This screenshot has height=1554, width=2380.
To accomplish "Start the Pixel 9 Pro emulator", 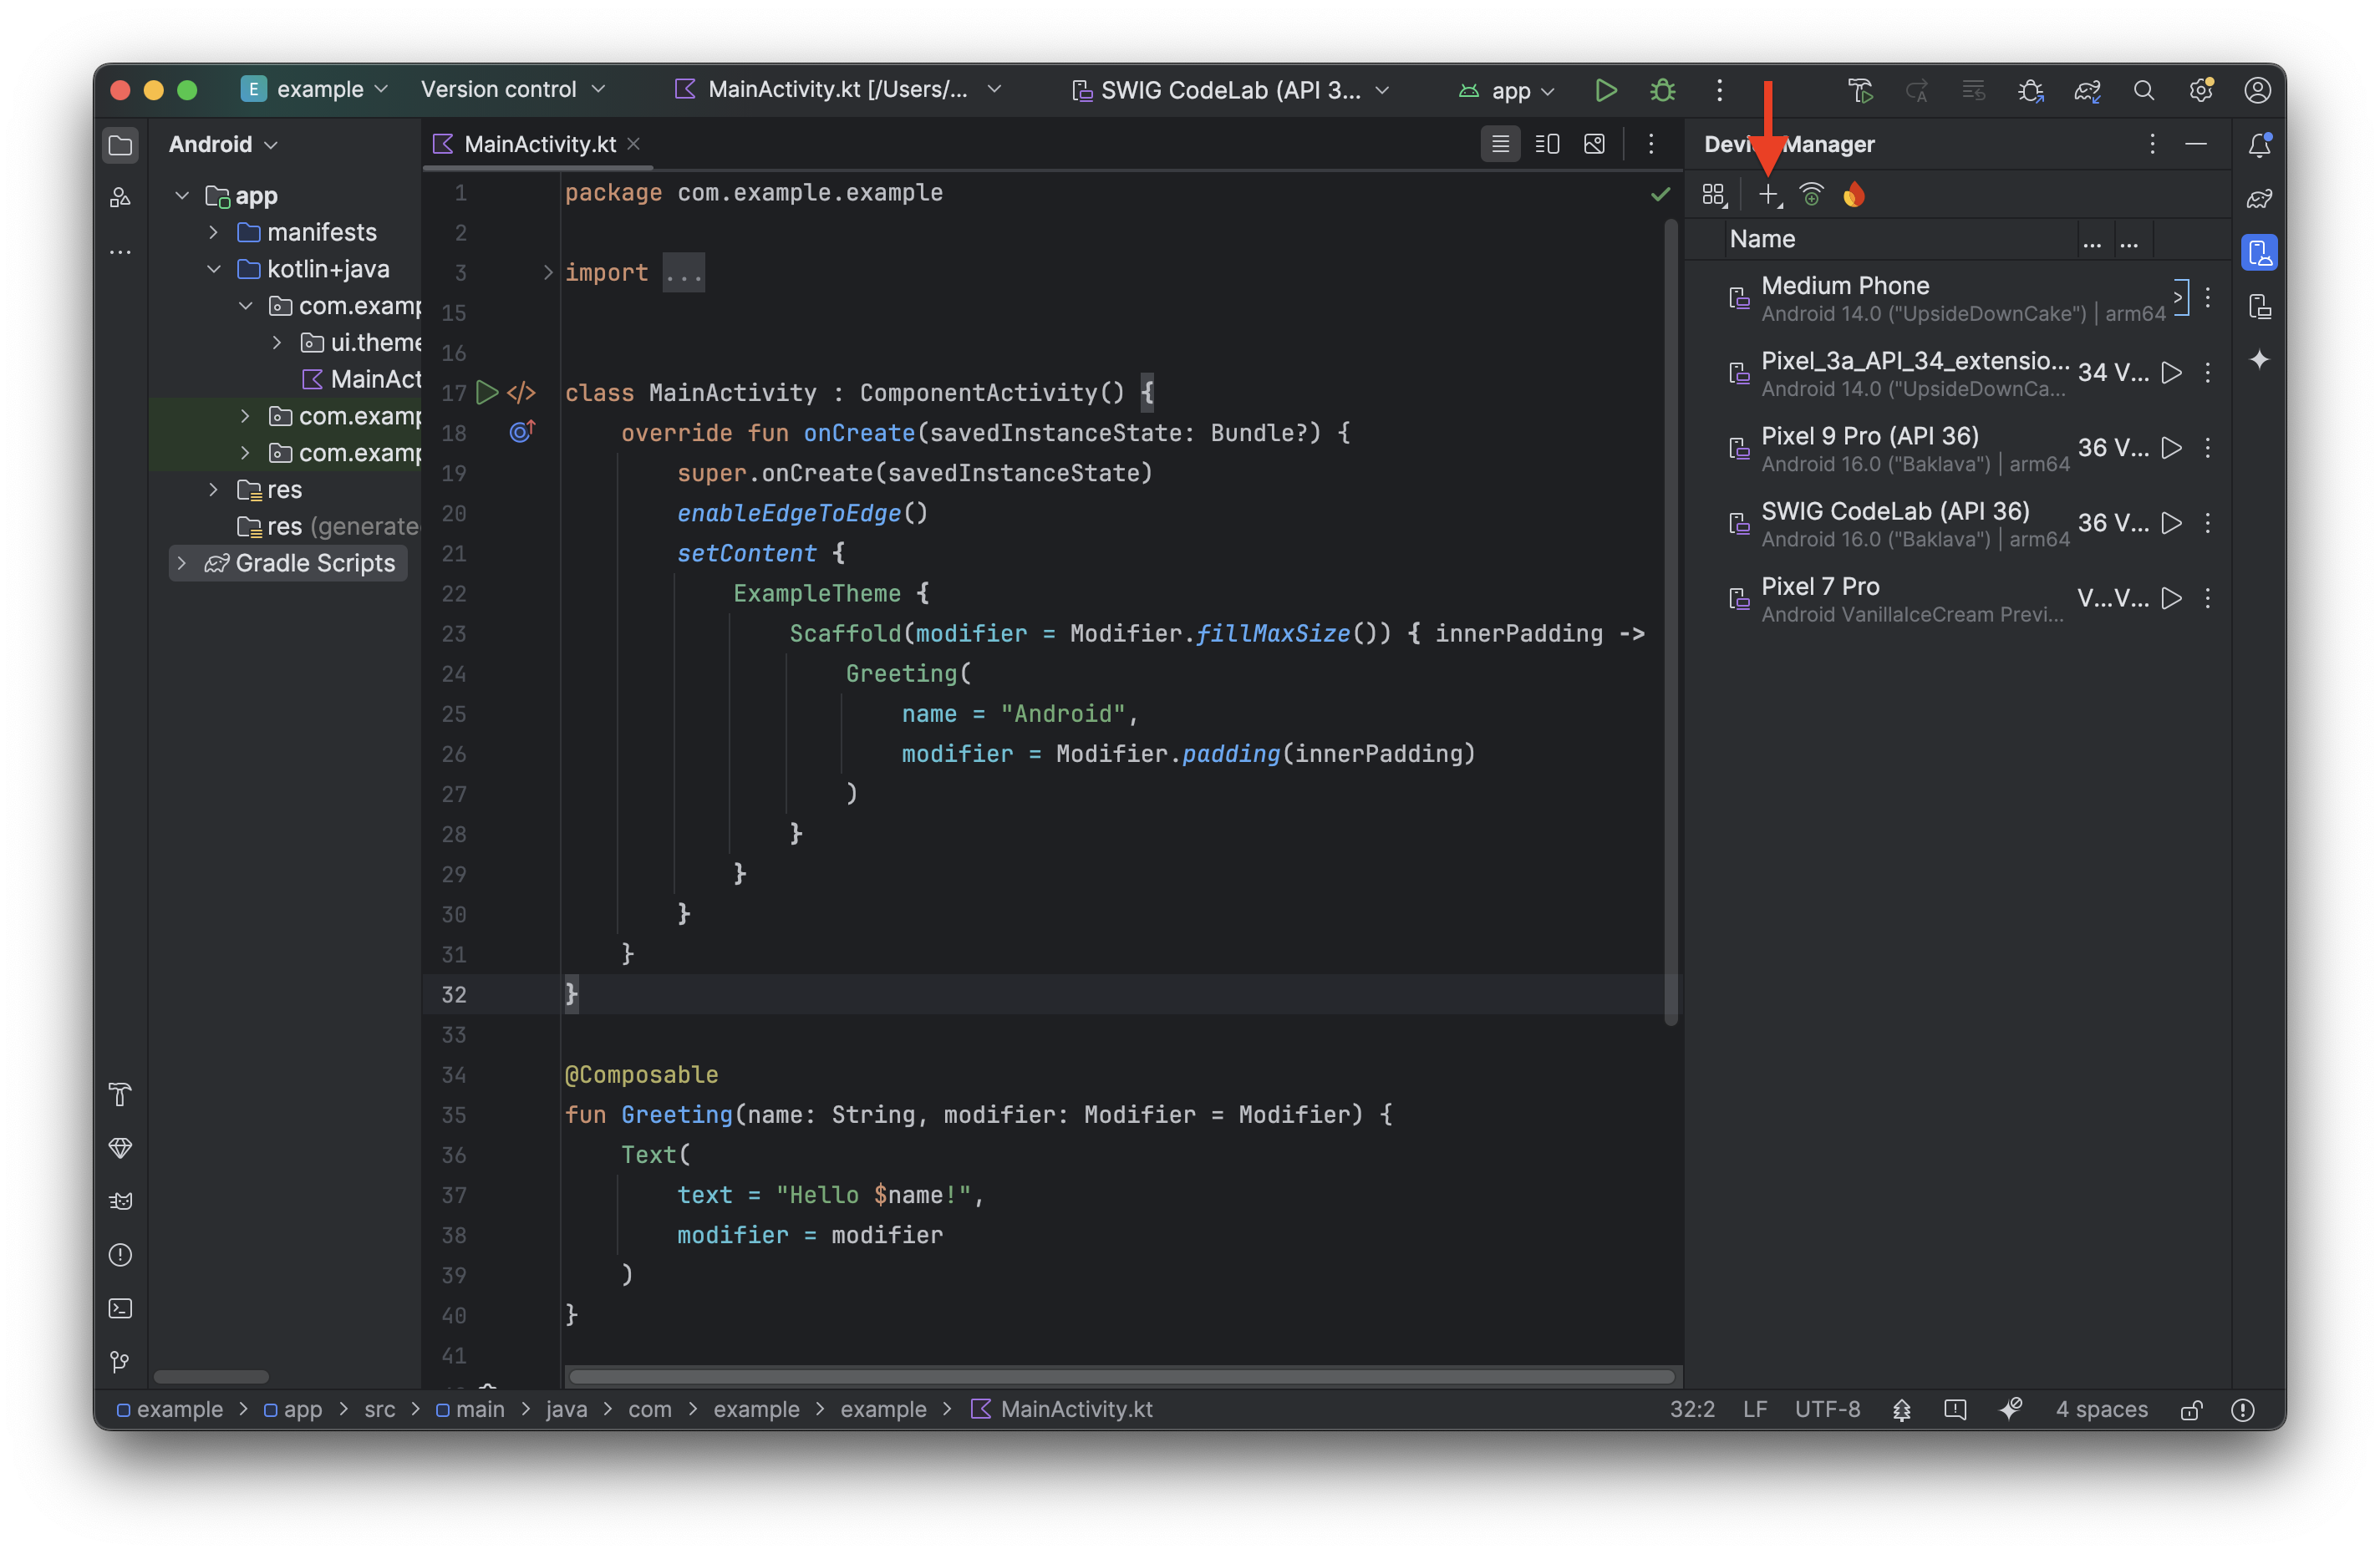I will (2171, 448).
